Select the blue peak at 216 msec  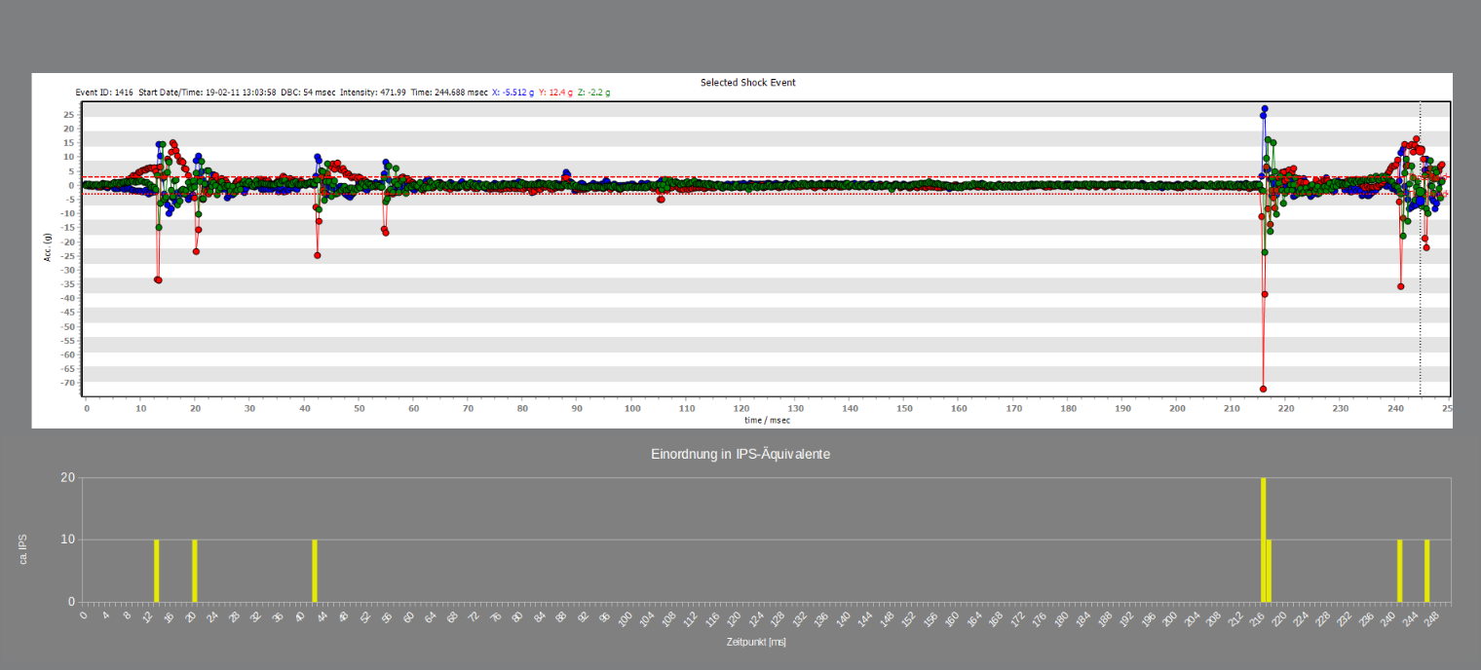pos(1265,110)
